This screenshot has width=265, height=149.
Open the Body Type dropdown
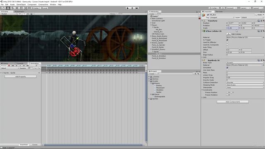245,62
